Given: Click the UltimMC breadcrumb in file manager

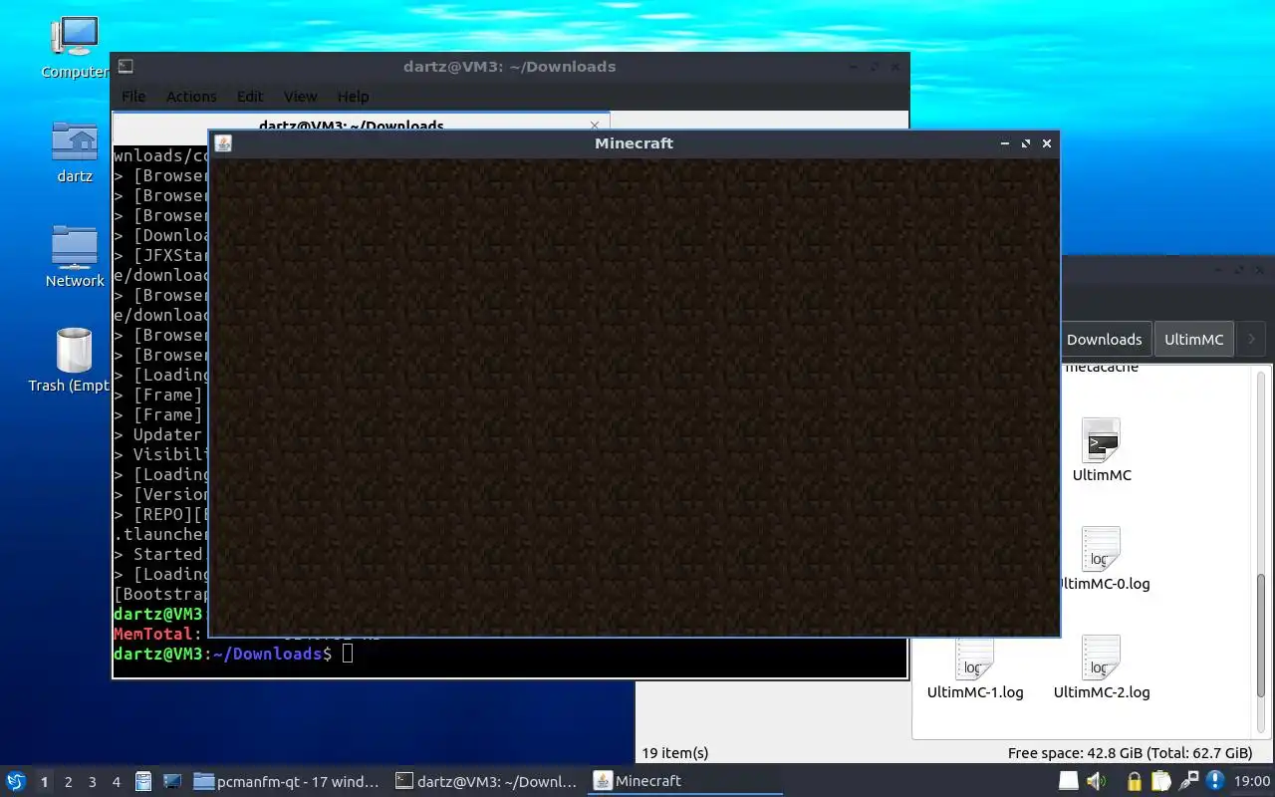Looking at the screenshot, I should click(1194, 339).
